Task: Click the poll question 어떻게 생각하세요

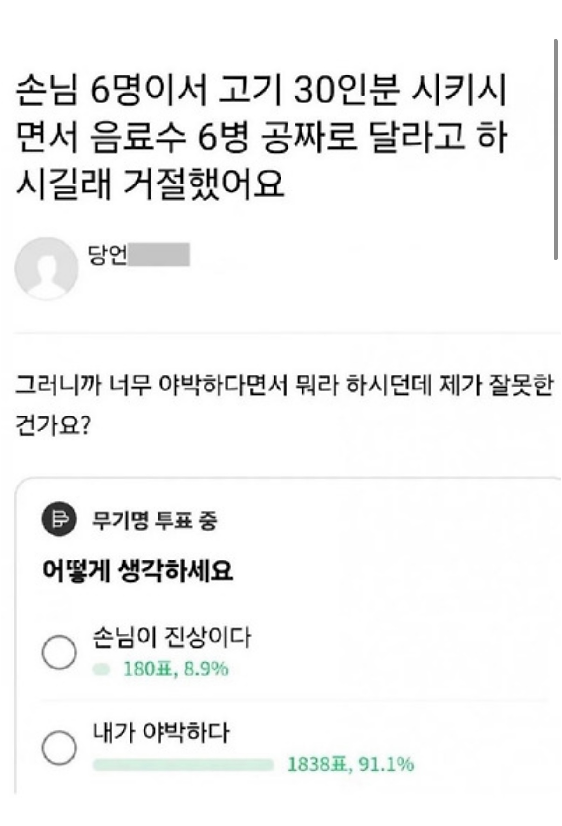Action: (137, 570)
